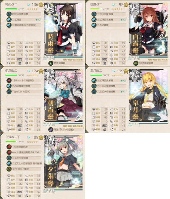This screenshot has height=199, width=170.
Task: Select 夕張改二丁 character card portrait
Action: point(63,163)
